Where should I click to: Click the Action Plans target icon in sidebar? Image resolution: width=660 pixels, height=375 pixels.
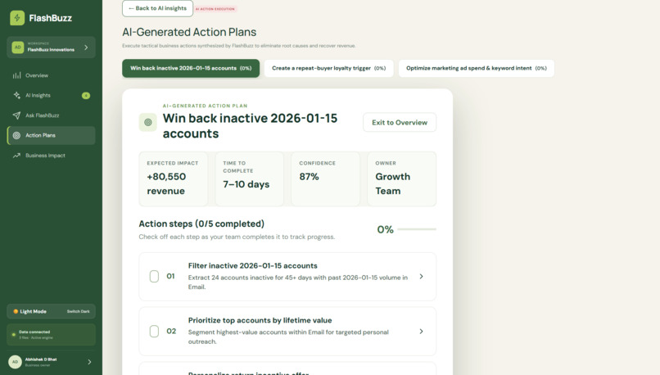(16, 136)
